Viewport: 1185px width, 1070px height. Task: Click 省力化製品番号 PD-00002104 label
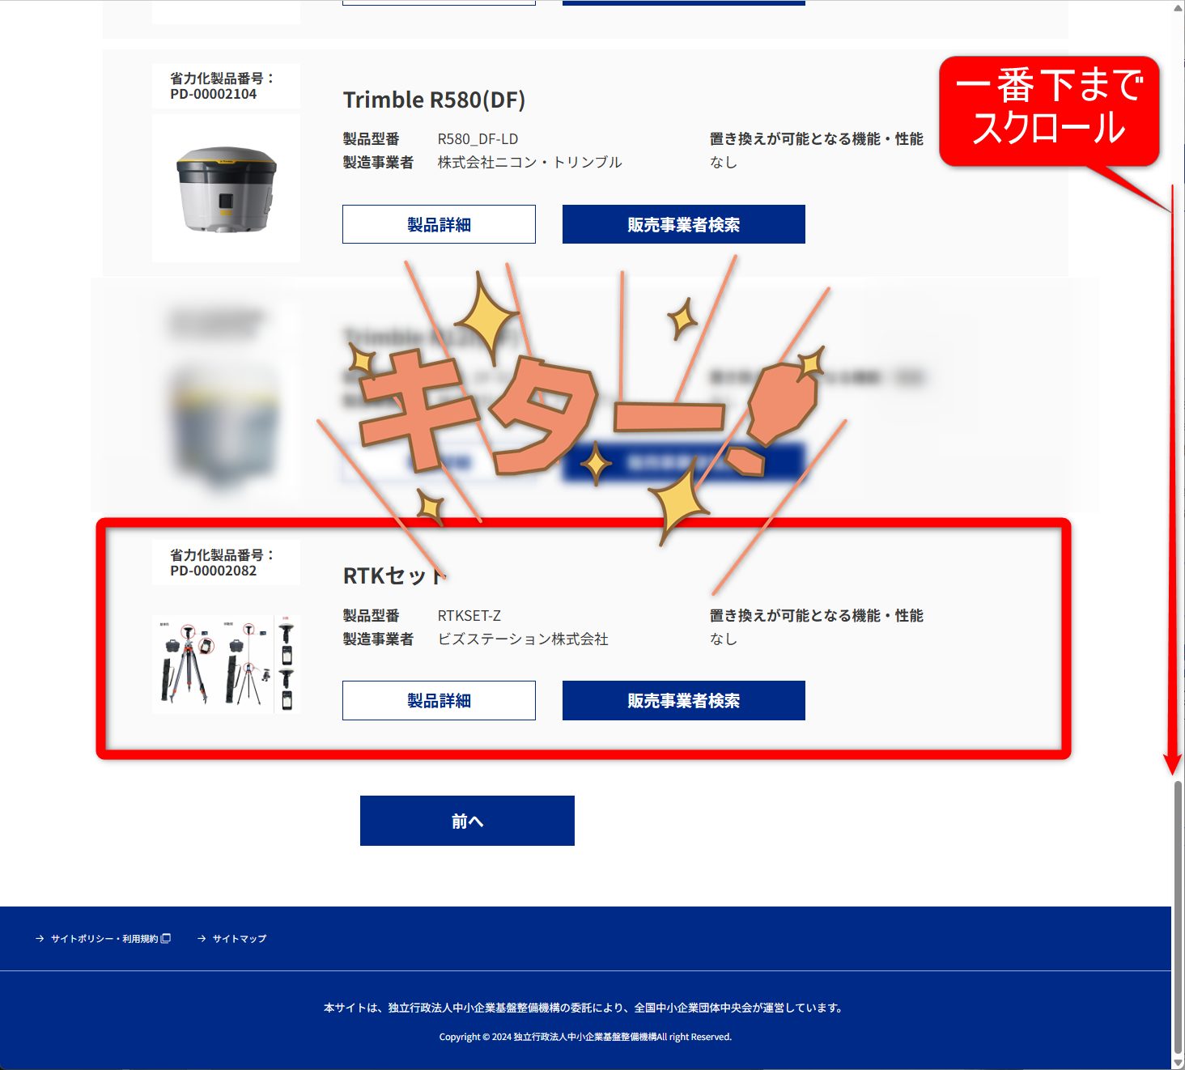(x=222, y=86)
